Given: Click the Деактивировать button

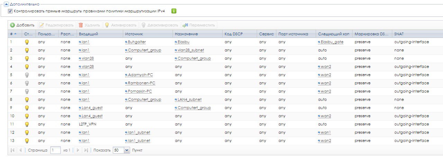Looking at the screenshot, I should coord(160,25).
